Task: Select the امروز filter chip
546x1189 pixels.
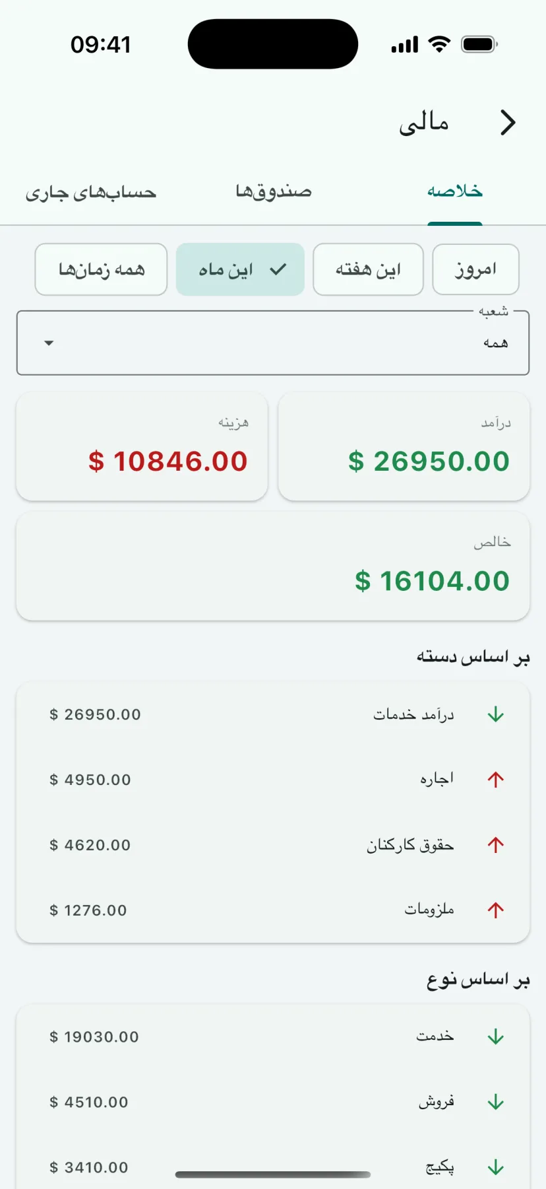Action: (x=475, y=269)
